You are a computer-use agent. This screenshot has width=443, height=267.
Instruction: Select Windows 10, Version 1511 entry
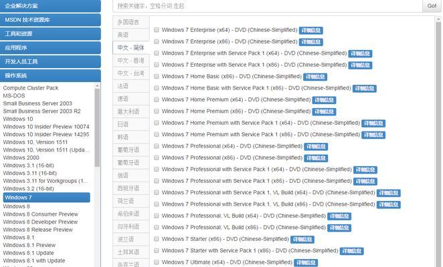pyautogui.click(x=35, y=142)
